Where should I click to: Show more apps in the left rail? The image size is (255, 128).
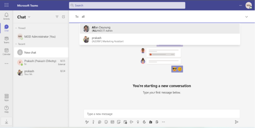[6, 64]
